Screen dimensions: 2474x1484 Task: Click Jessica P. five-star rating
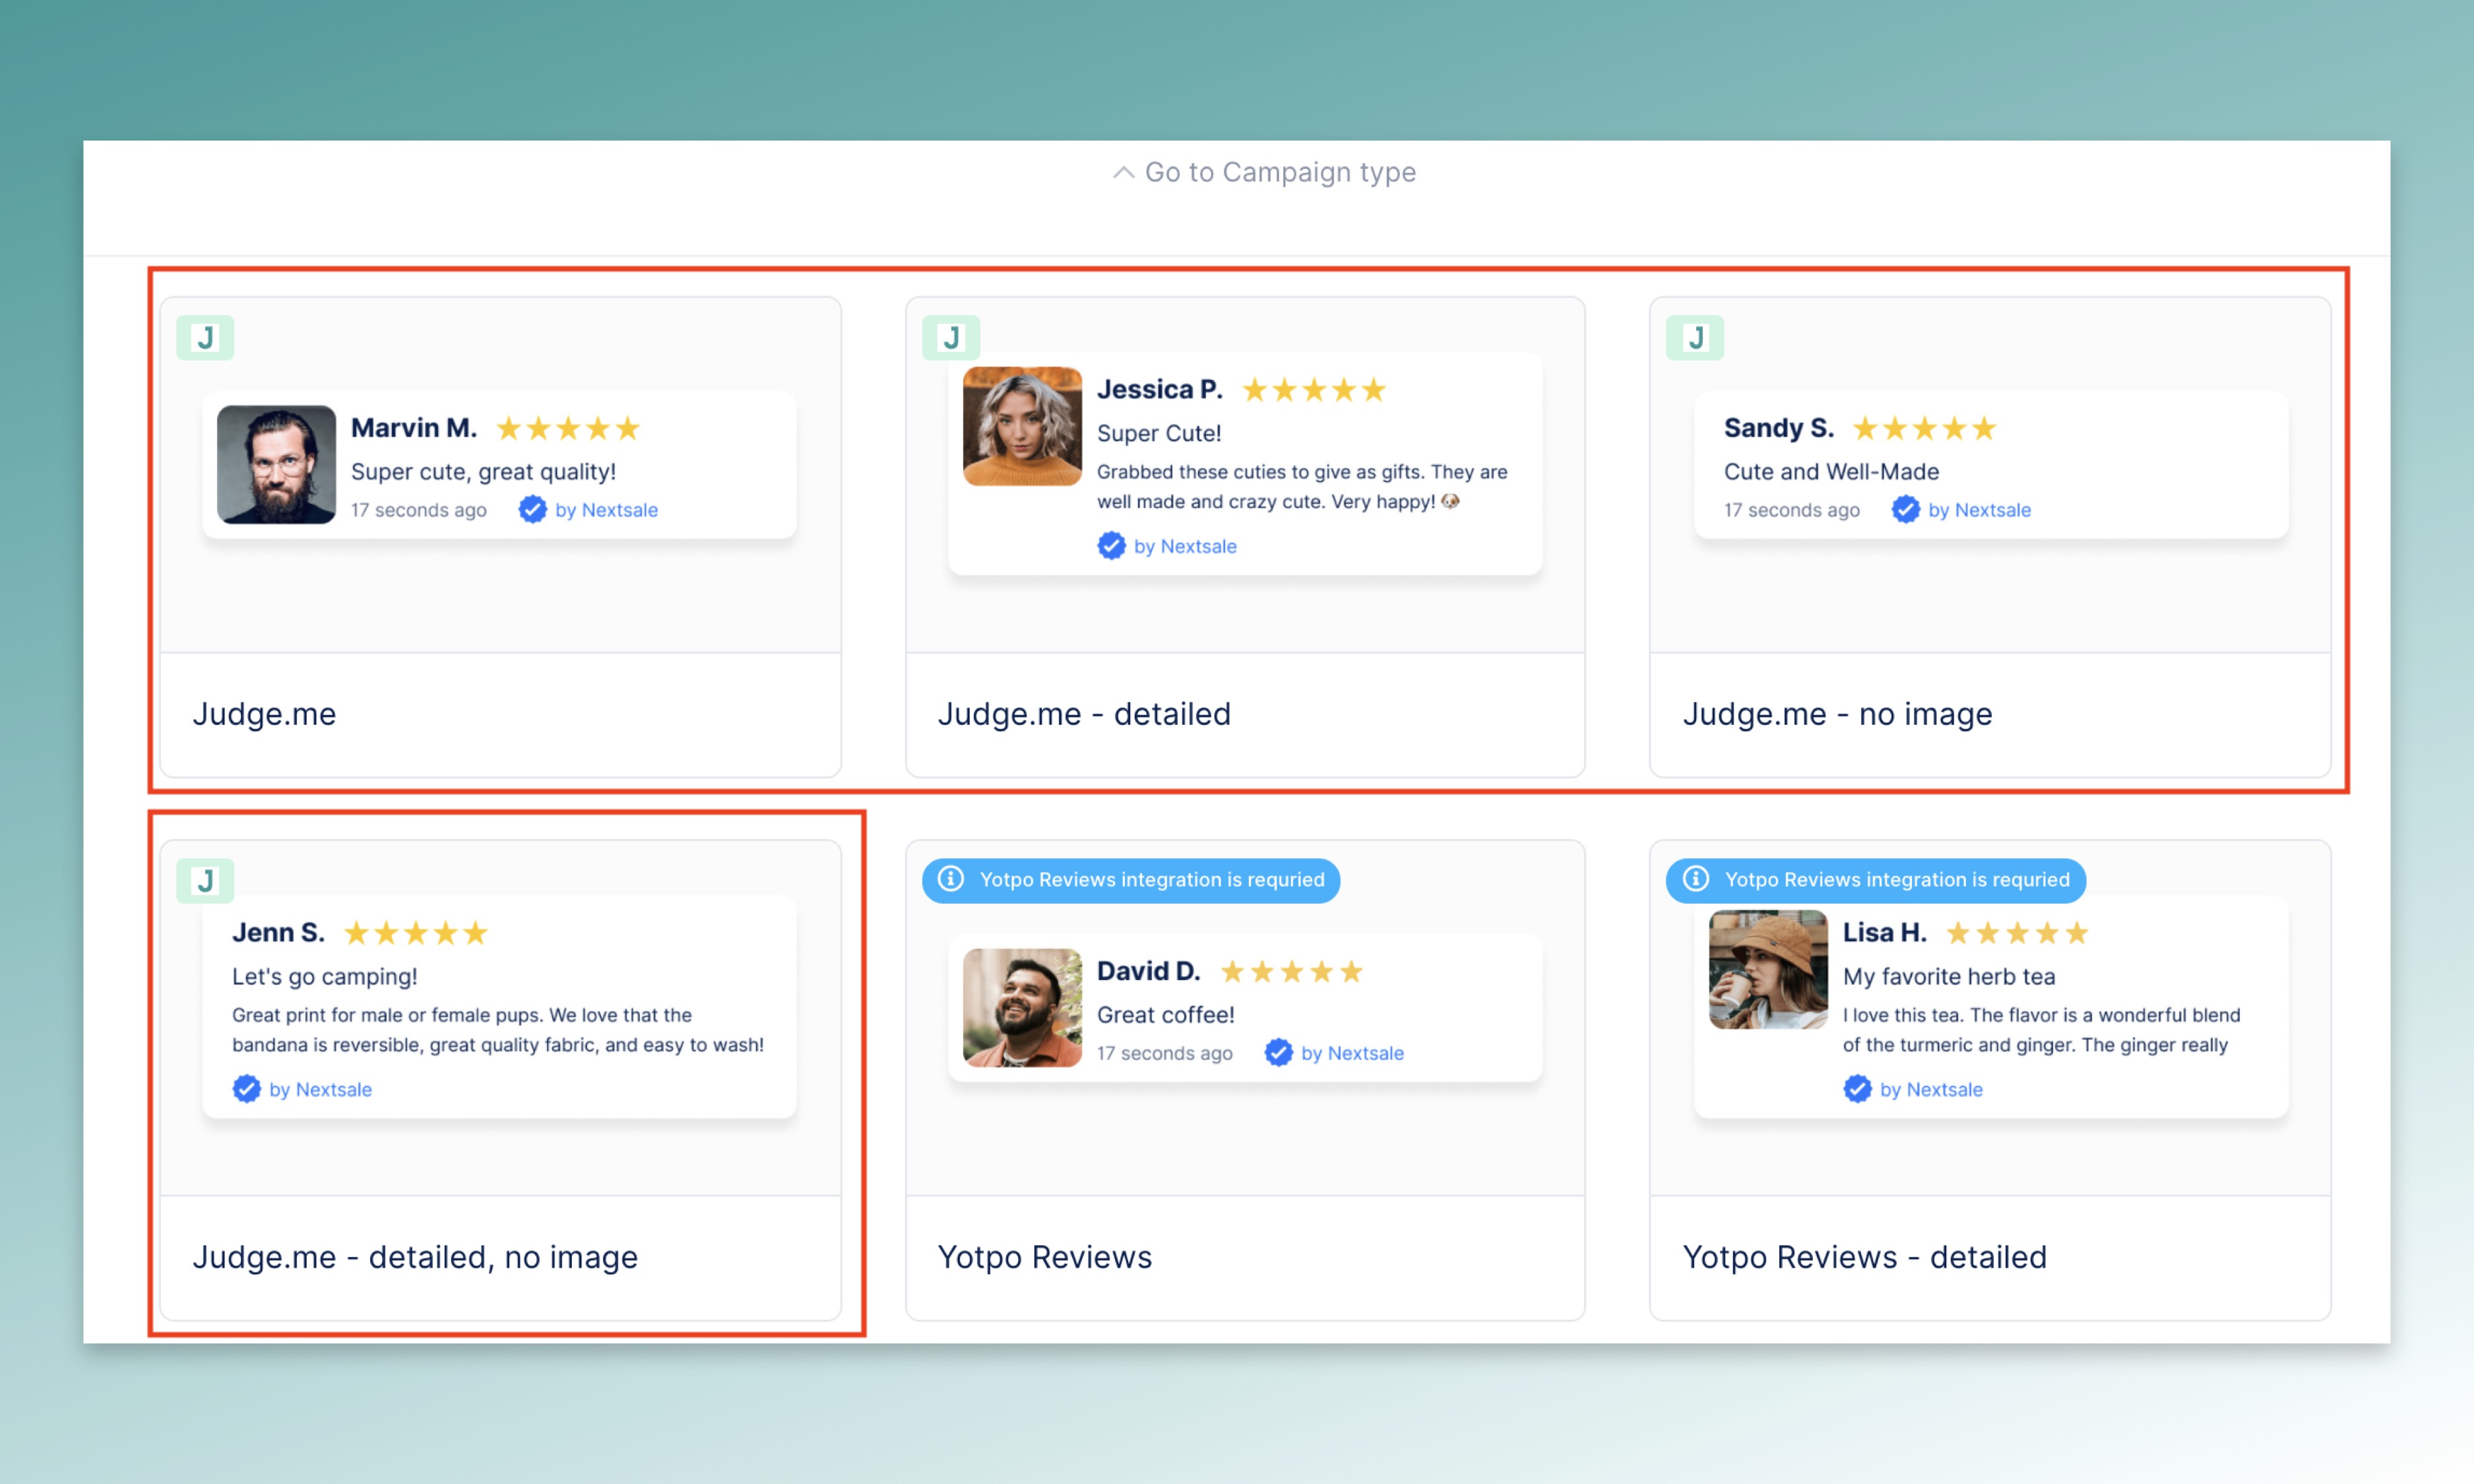coord(1313,390)
